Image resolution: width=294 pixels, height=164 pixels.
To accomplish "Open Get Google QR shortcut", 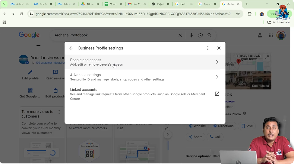I will pyautogui.click(x=30, y=93).
